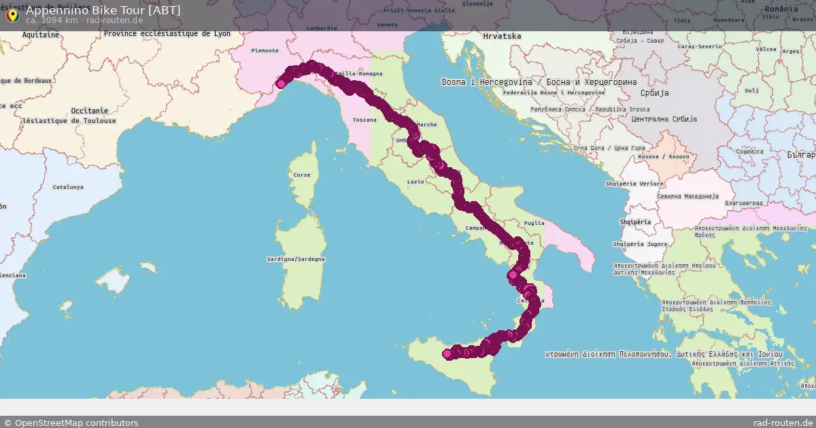Viewport: 816px width, 428px height.
Task: Click the 'Valcea' county label
Action: [766, 49]
